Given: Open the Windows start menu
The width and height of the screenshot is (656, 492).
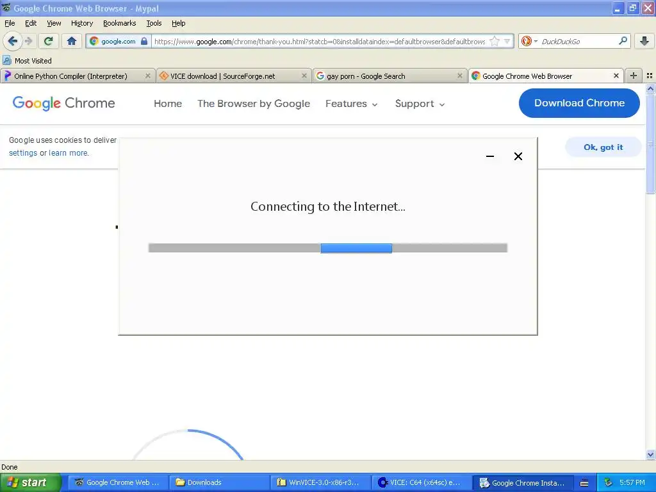Looking at the screenshot, I should (x=31, y=482).
